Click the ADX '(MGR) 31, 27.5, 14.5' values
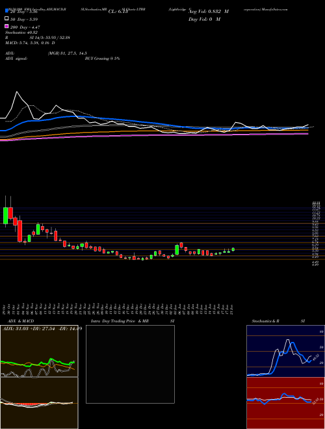The image size is (325, 429). pos(68,53)
